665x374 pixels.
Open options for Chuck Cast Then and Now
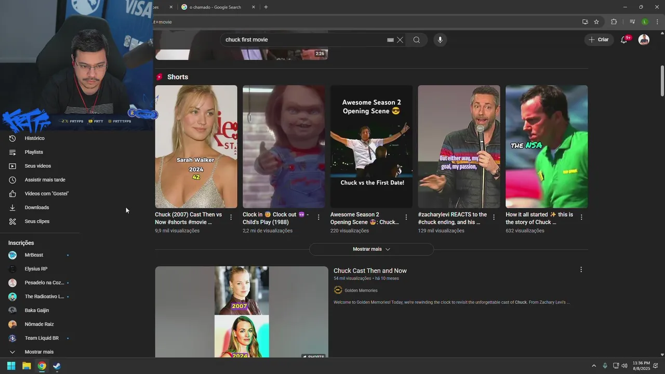tap(581, 270)
